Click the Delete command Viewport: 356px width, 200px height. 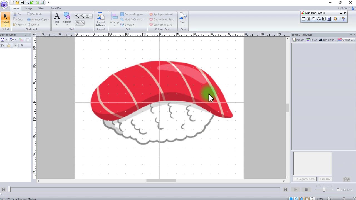coord(33,24)
